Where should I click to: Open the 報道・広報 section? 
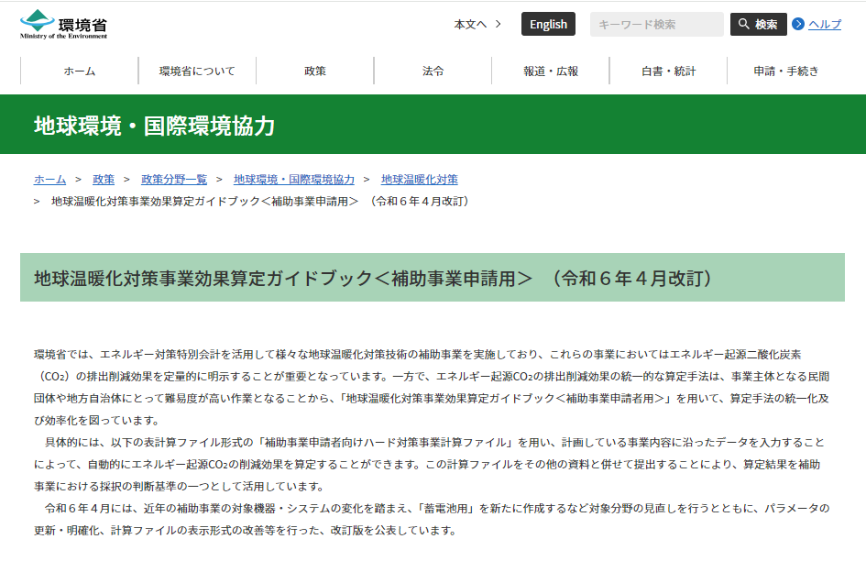551,70
